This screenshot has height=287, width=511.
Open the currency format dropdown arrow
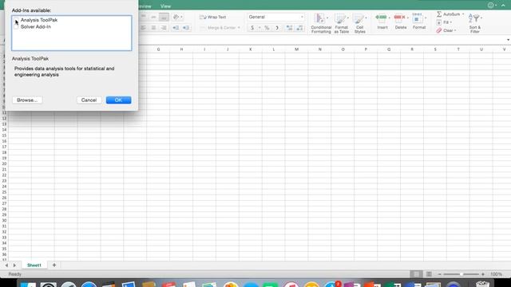point(259,28)
